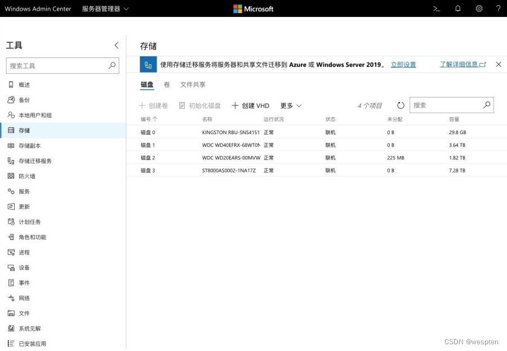Click the 立即设置 link
The width and height of the screenshot is (507, 351).
(x=403, y=65)
